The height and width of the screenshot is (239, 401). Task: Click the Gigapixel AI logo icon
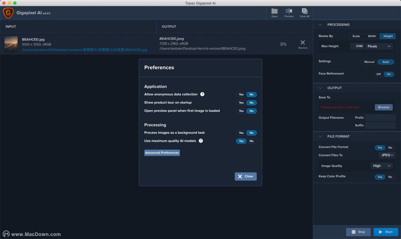pyautogui.click(x=8, y=13)
